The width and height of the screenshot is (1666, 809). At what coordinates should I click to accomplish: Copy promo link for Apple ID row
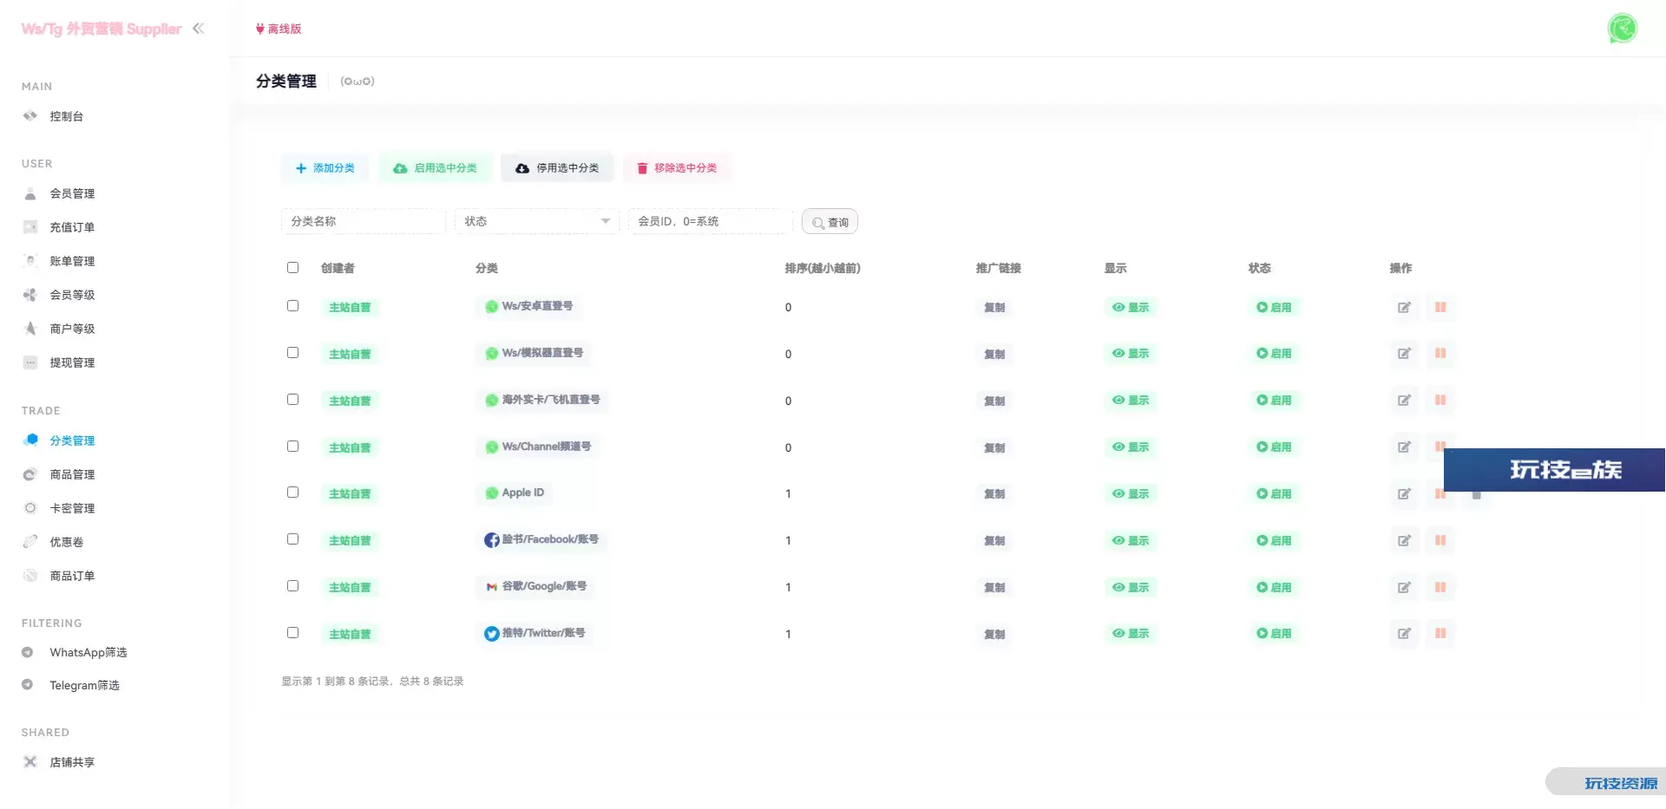(x=994, y=494)
